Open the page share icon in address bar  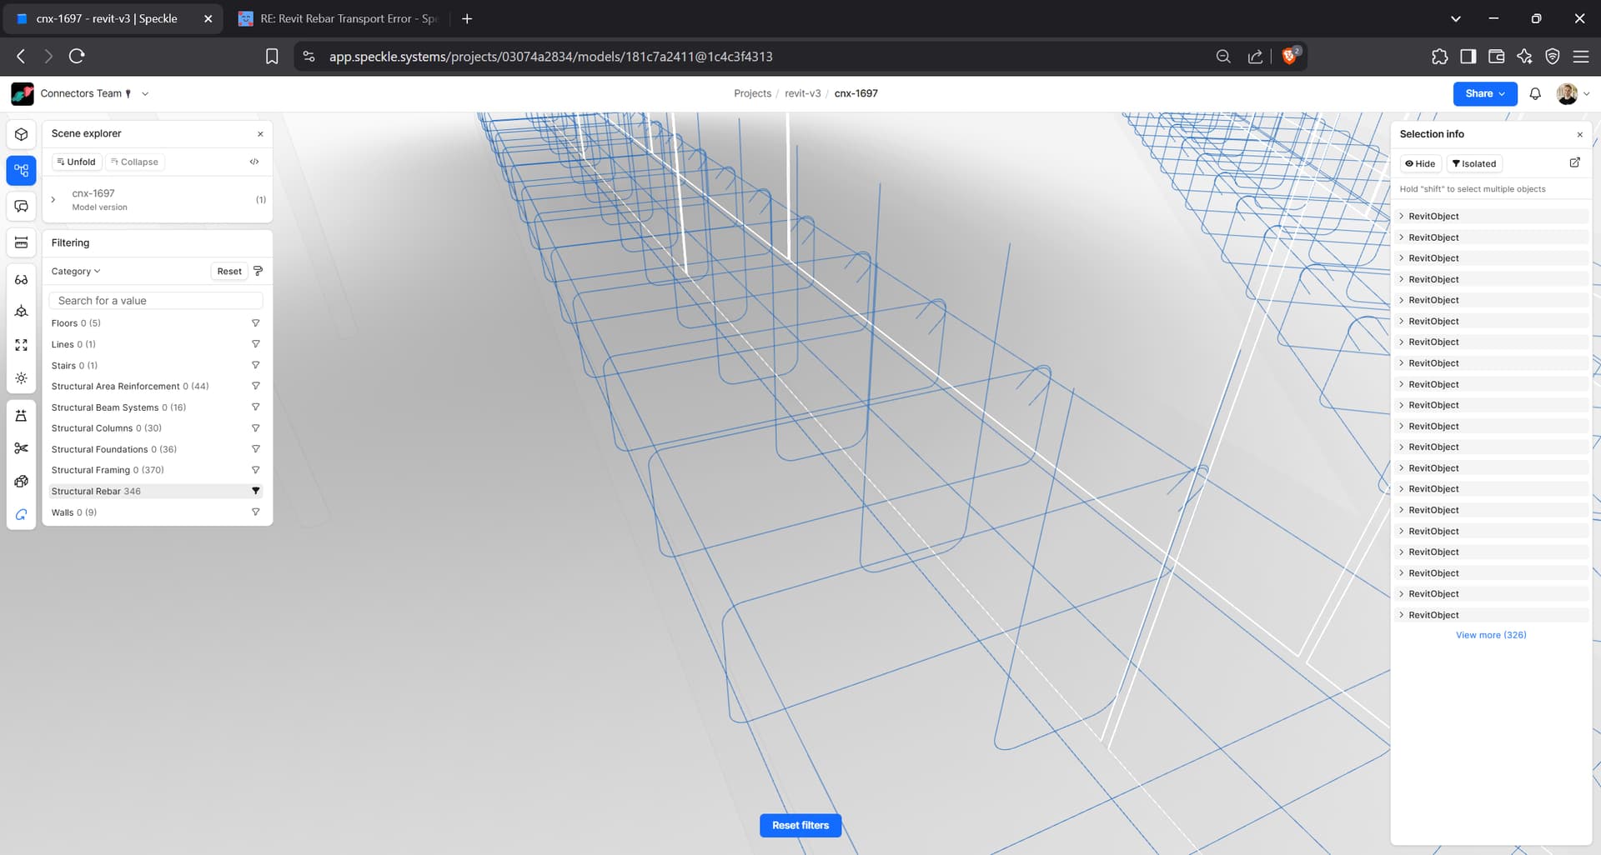[1255, 56]
